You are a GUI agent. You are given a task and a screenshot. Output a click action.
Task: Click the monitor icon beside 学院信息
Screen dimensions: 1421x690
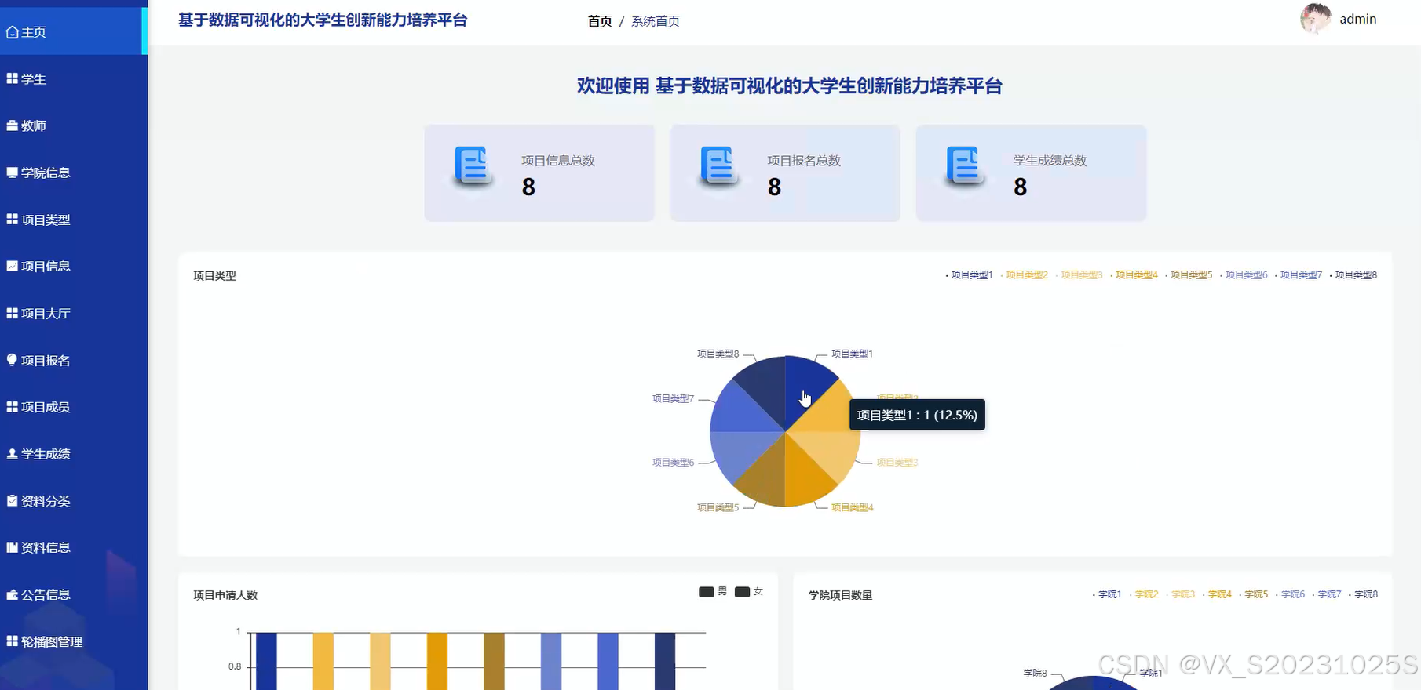pos(13,172)
